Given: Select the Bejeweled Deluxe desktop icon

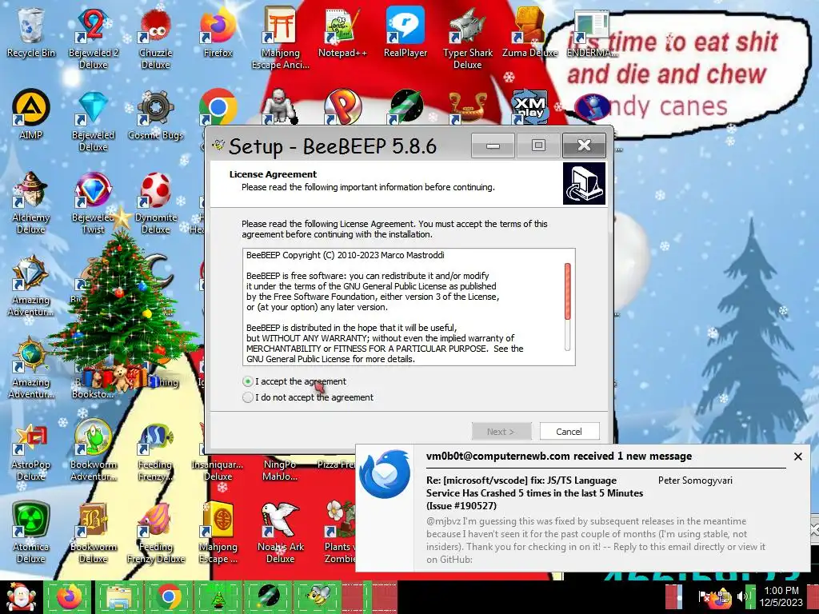Looking at the screenshot, I should coord(93,122).
